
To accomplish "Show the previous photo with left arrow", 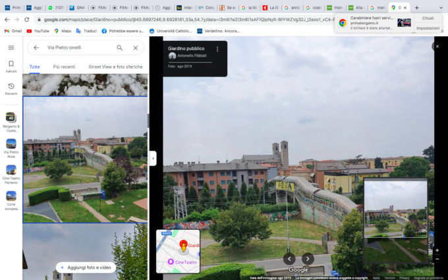I will click(289, 258).
